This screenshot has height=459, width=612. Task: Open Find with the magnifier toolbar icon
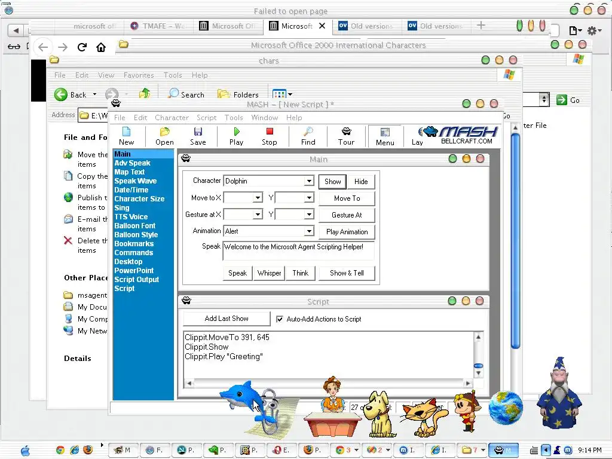308,136
